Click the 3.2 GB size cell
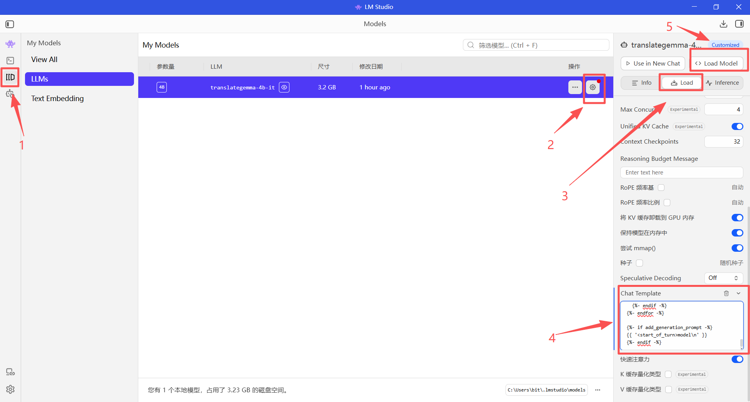This screenshot has width=750, height=402. point(327,87)
